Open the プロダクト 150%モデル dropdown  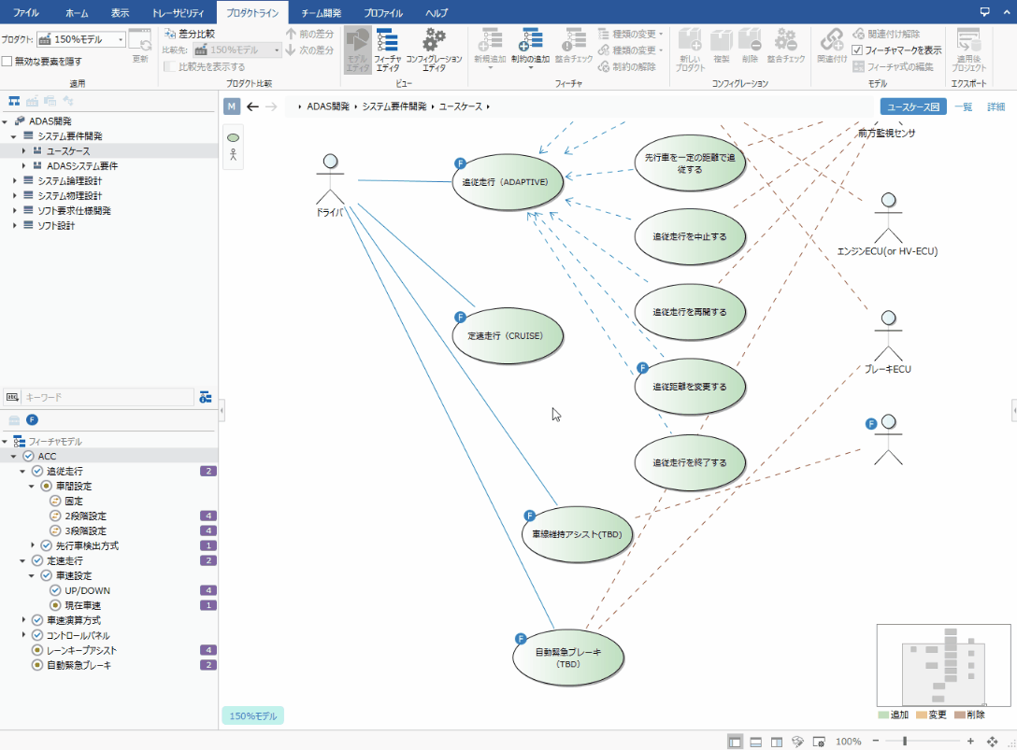(x=122, y=39)
